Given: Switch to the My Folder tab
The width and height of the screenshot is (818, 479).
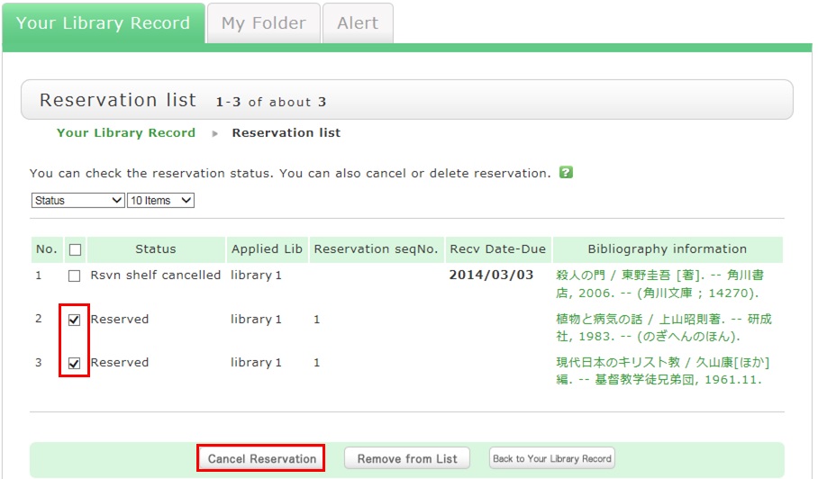Looking at the screenshot, I should [263, 23].
